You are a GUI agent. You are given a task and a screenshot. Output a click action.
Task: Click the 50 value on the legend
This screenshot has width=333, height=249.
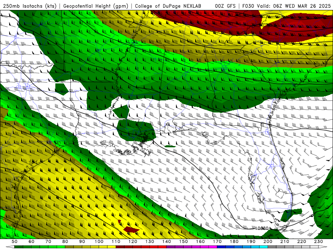click(x=15, y=242)
